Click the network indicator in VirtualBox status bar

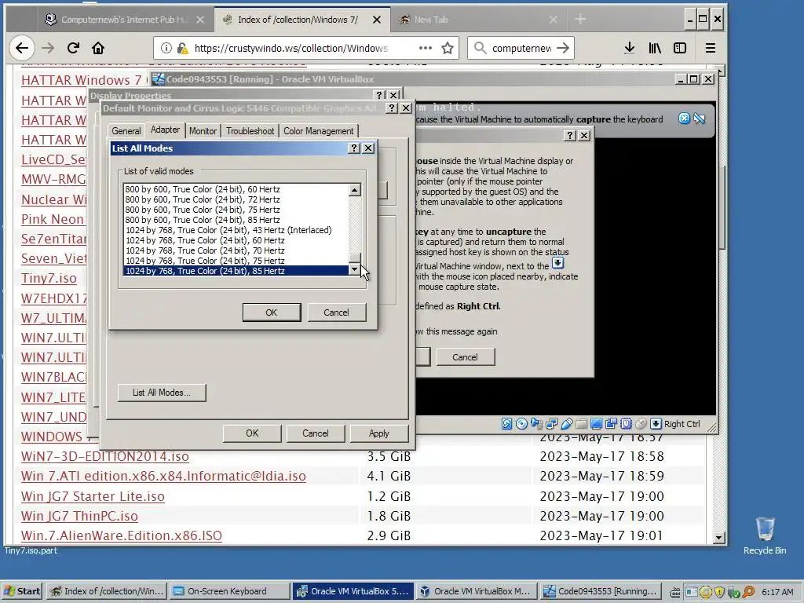tap(551, 424)
